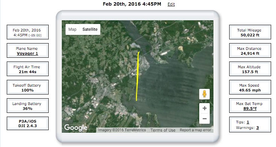This screenshot has height=147, width=276.
Task: Click the Edit link beside flight date
Action: (x=171, y=4)
